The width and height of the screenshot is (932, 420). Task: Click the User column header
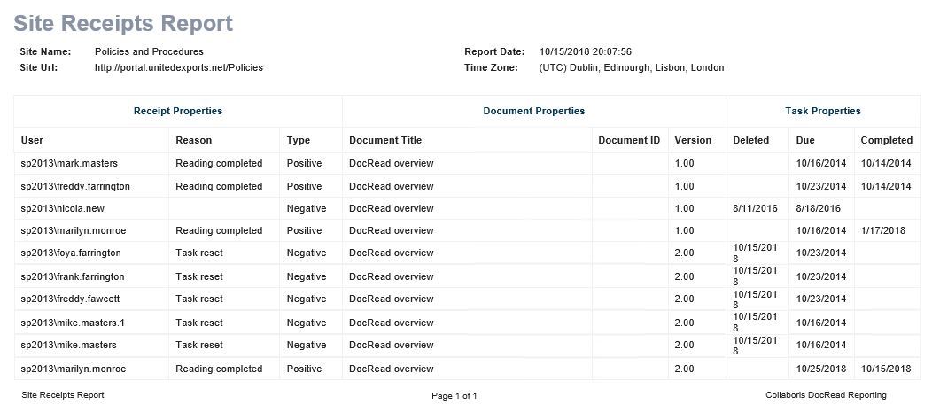tap(32, 140)
